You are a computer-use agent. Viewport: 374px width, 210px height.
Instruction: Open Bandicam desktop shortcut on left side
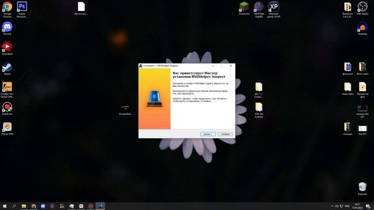tap(7, 108)
